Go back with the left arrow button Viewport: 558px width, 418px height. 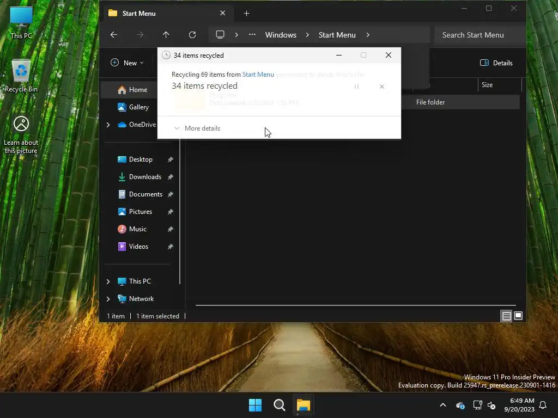114,35
